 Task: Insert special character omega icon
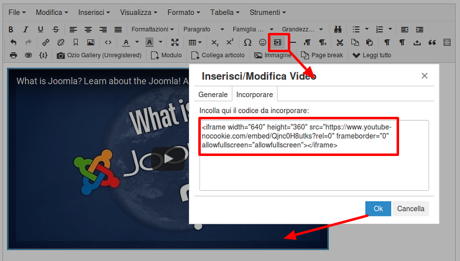point(247,42)
